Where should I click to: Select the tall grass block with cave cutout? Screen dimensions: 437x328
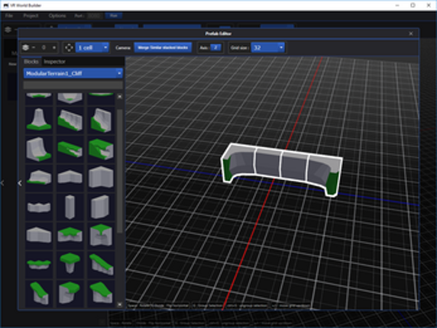pyautogui.click(x=101, y=149)
